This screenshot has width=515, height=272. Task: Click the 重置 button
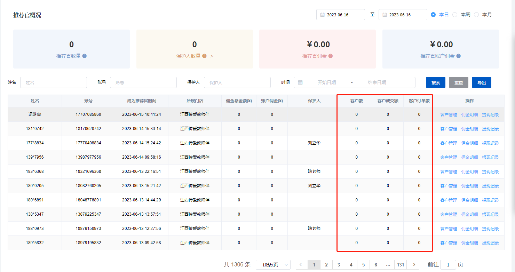pyautogui.click(x=459, y=82)
